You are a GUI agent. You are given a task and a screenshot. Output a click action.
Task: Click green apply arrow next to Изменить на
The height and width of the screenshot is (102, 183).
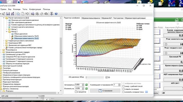click(x=86, y=89)
